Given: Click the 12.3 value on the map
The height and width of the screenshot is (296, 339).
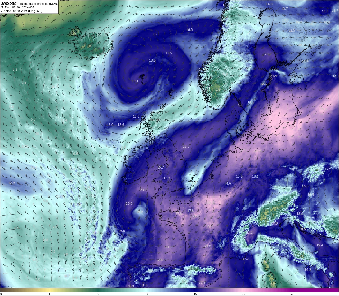Looking at the screenshot, I should (264, 84).
